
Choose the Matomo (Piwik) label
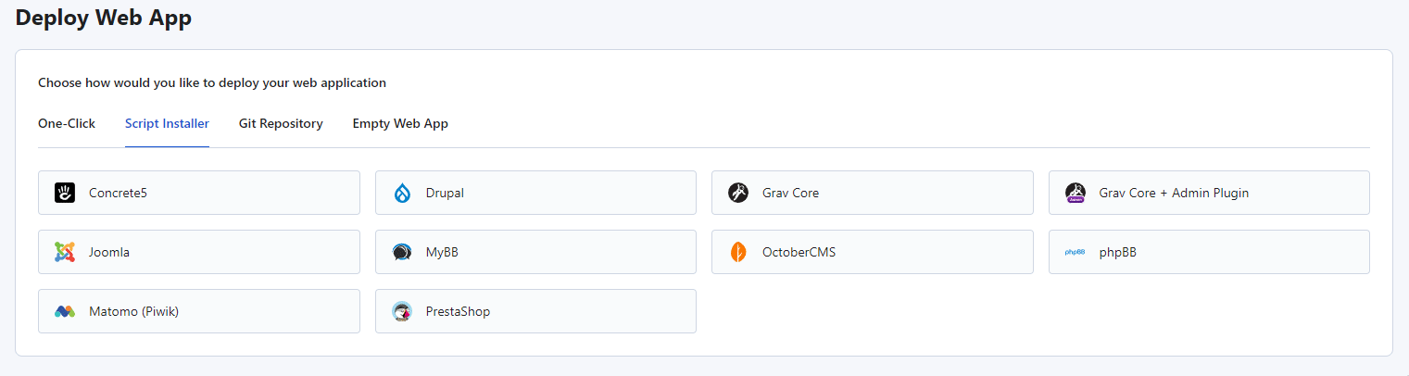pyautogui.click(x=133, y=311)
